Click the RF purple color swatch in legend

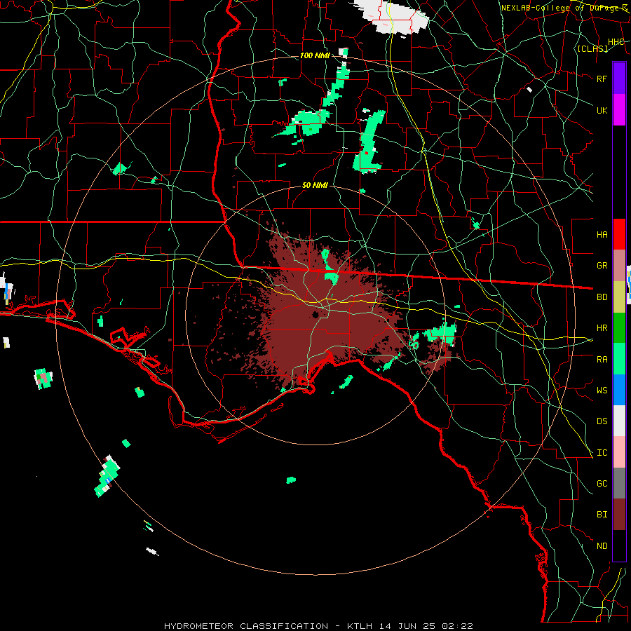point(619,79)
